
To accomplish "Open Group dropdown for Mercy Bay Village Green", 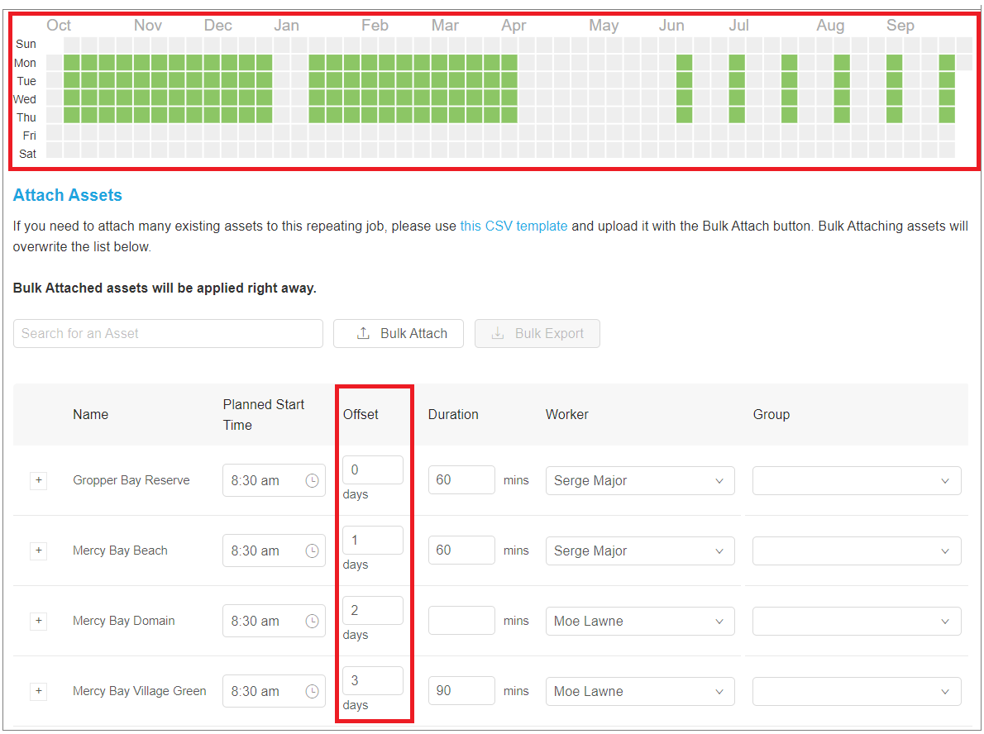I will point(857,691).
